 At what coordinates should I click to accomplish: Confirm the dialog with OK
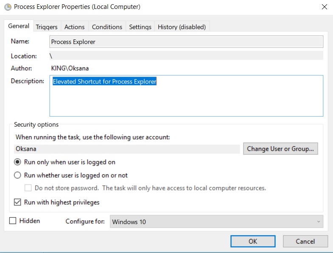point(253,241)
